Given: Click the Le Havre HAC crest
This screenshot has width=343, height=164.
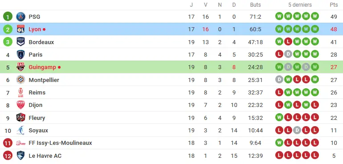Looking at the screenshot, I should [20, 156].
